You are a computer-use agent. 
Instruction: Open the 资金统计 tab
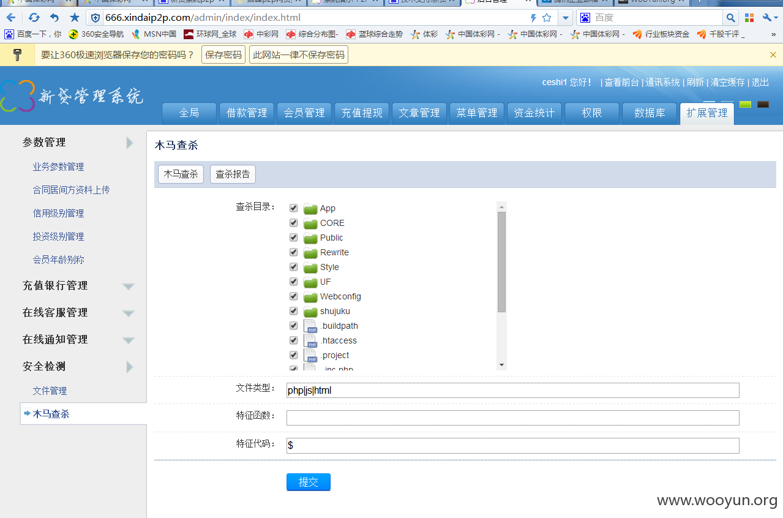click(x=534, y=113)
